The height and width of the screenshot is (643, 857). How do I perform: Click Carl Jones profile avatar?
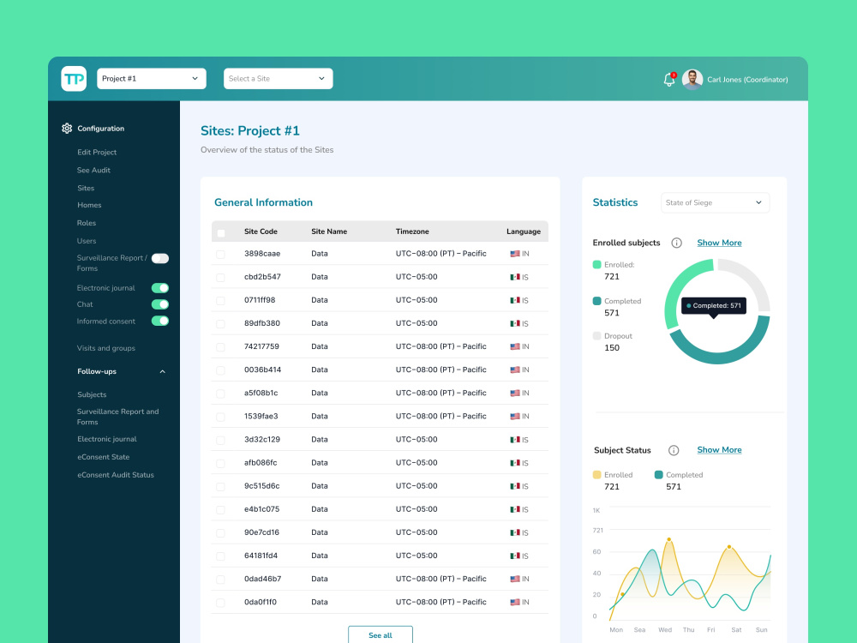(692, 80)
